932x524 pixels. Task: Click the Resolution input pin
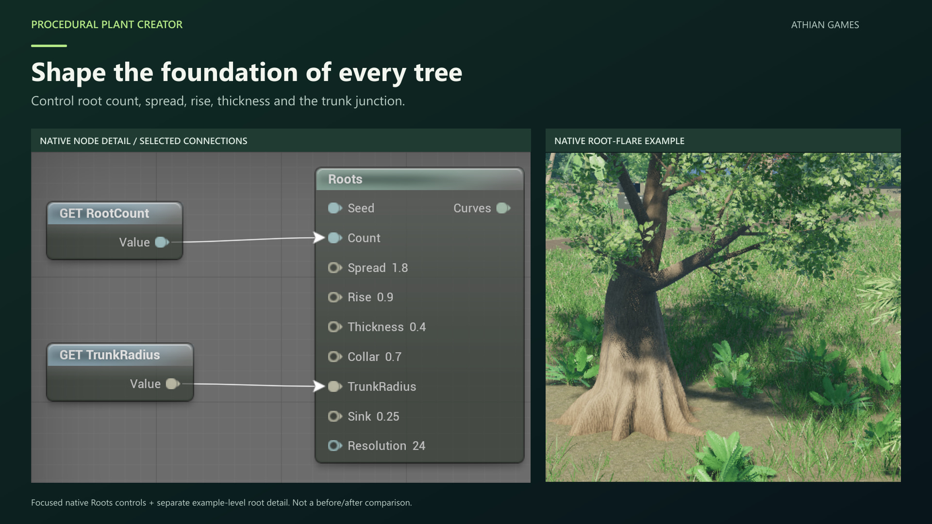(x=335, y=446)
